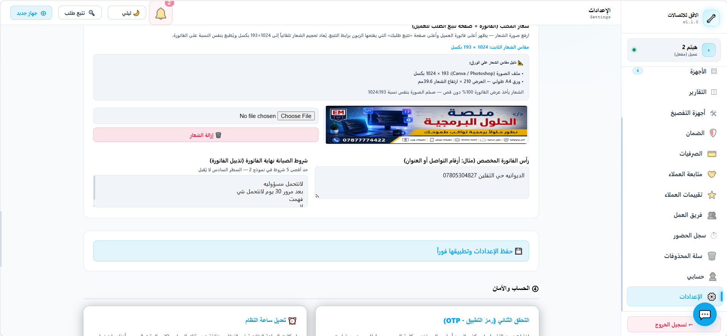Viewport: 727px width, 336px height.
Task: Click the فريق العمل people icon
Action: 712,215
